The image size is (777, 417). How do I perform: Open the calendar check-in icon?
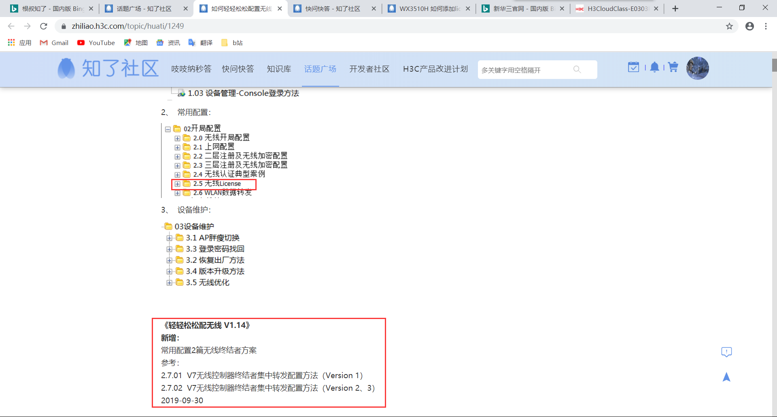click(x=633, y=67)
